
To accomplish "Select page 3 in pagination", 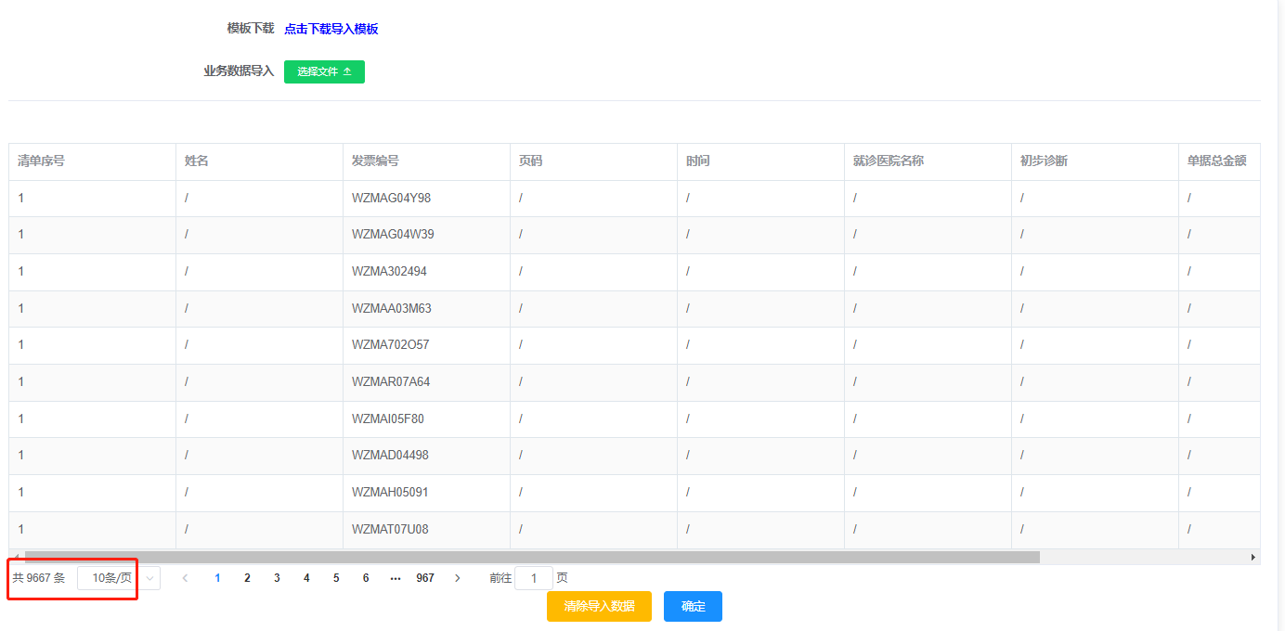I will pos(277,578).
